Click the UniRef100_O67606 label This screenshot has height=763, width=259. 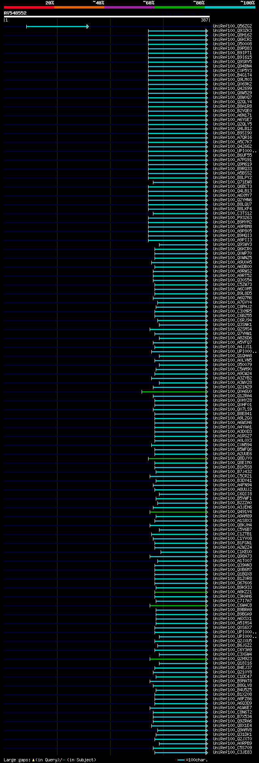(232, 583)
